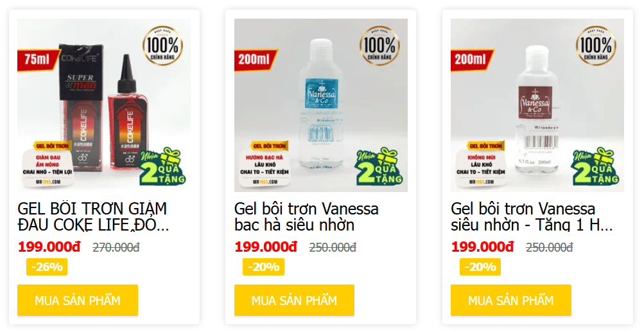Click MUA SẢN PHẨM under the Coke Life gel
644x332 pixels.
78,301
